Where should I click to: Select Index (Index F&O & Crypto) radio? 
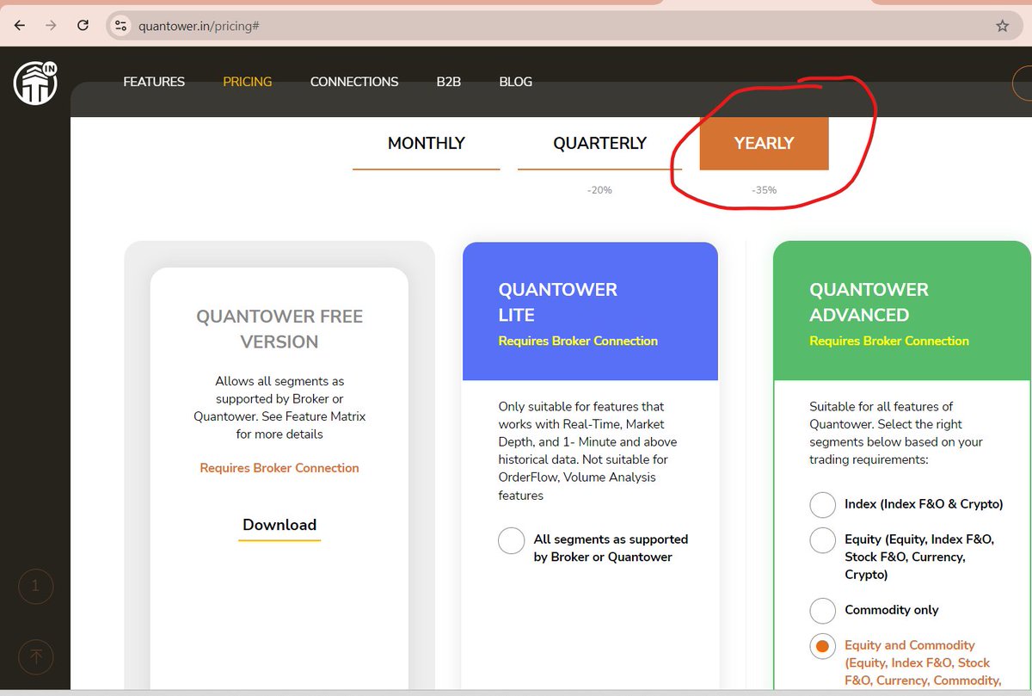[x=822, y=505]
